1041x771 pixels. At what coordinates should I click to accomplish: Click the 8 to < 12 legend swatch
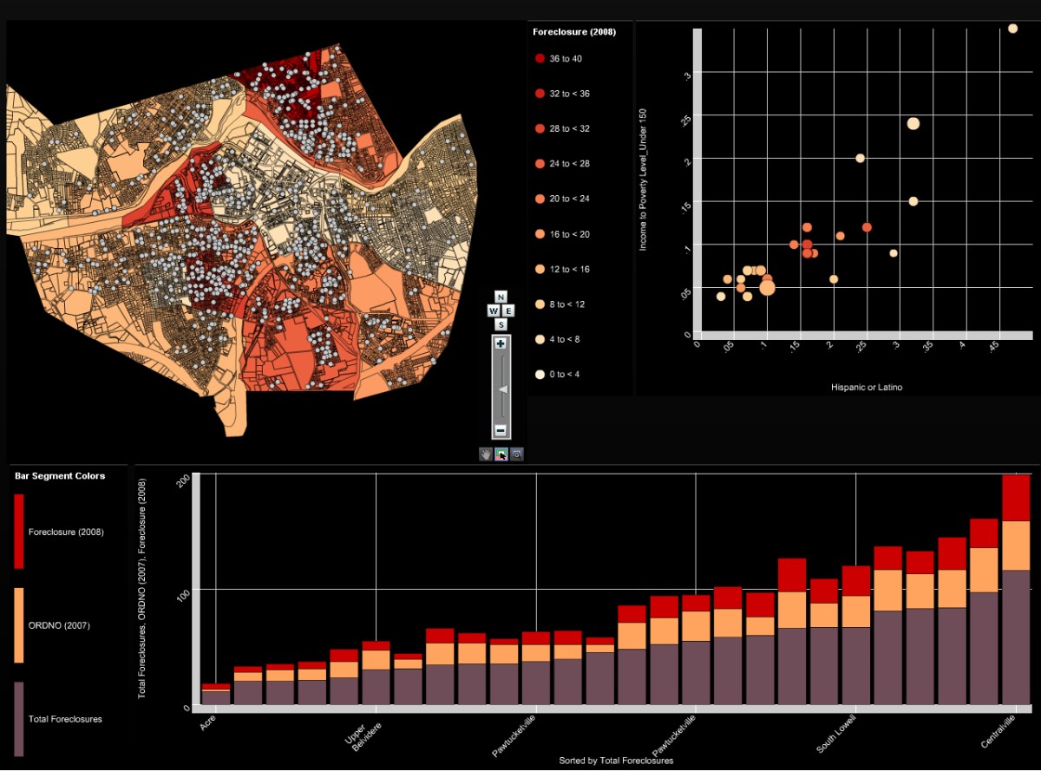point(540,304)
